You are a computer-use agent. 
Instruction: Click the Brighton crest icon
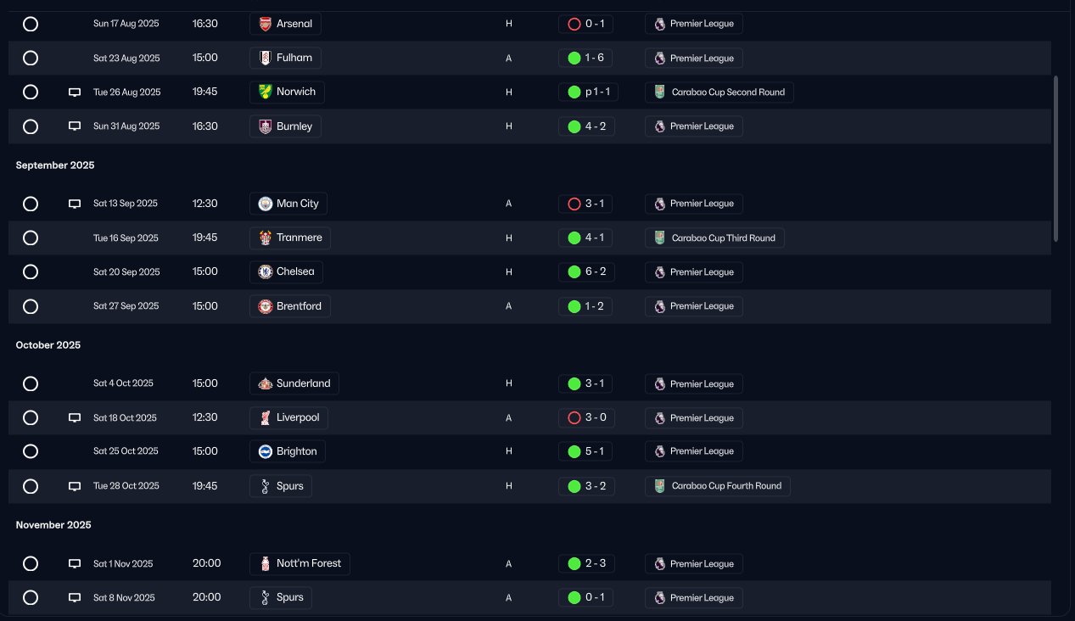coord(266,451)
